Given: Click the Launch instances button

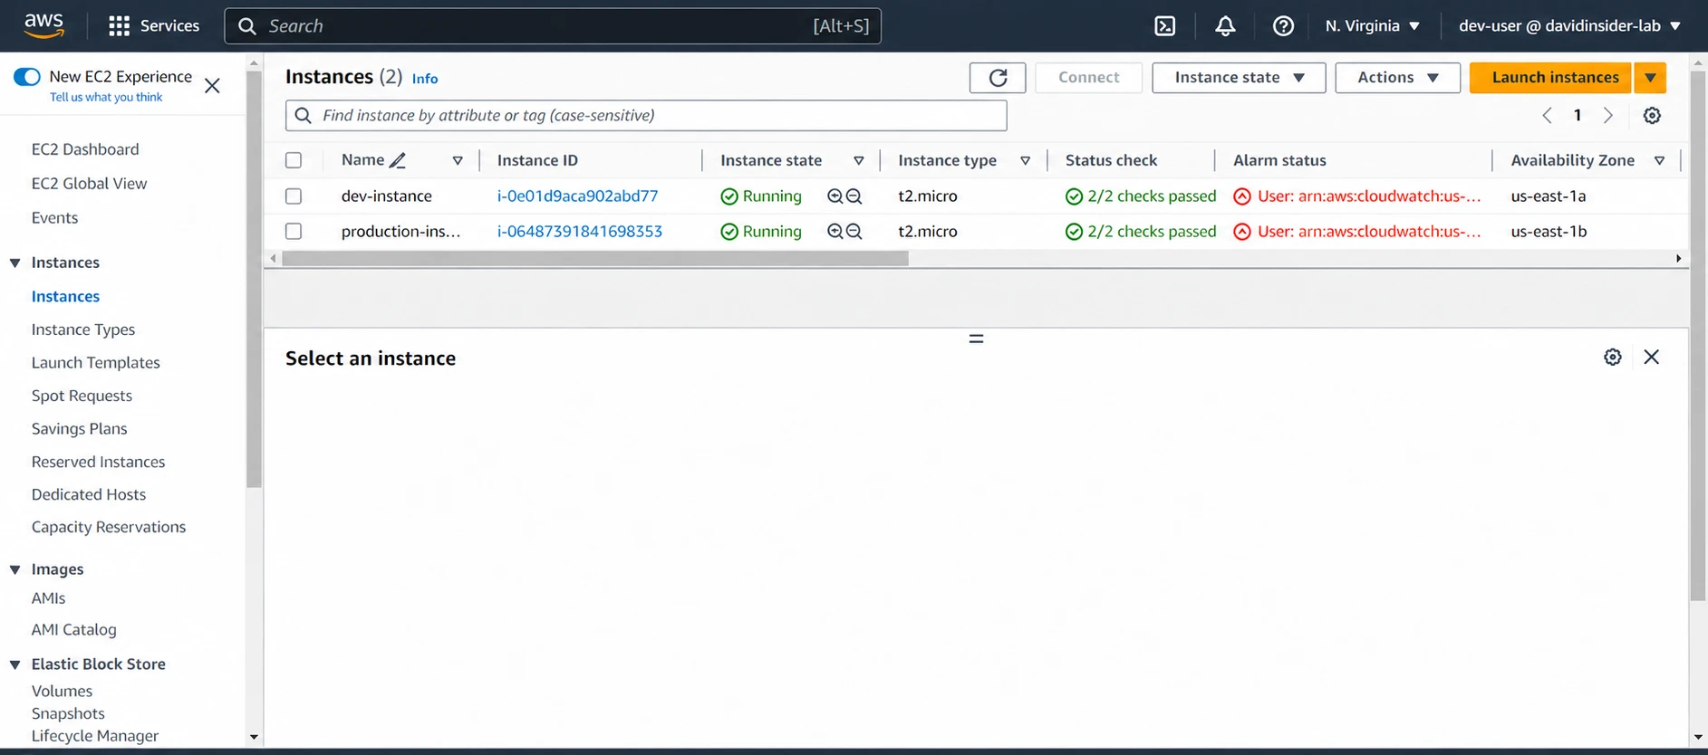Looking at the screenshot, I should tap(1550, 78).
